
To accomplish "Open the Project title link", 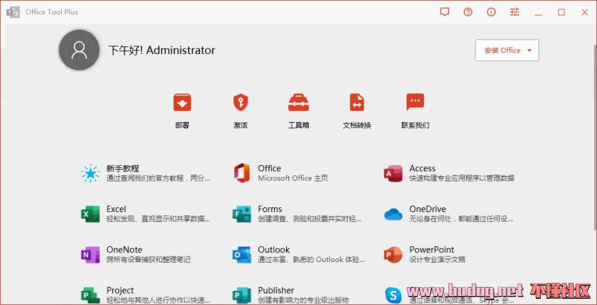I will [120, 290].
